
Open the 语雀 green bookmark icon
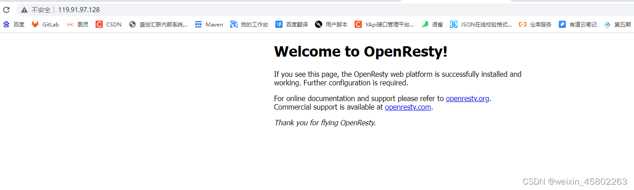coord(425,25)
